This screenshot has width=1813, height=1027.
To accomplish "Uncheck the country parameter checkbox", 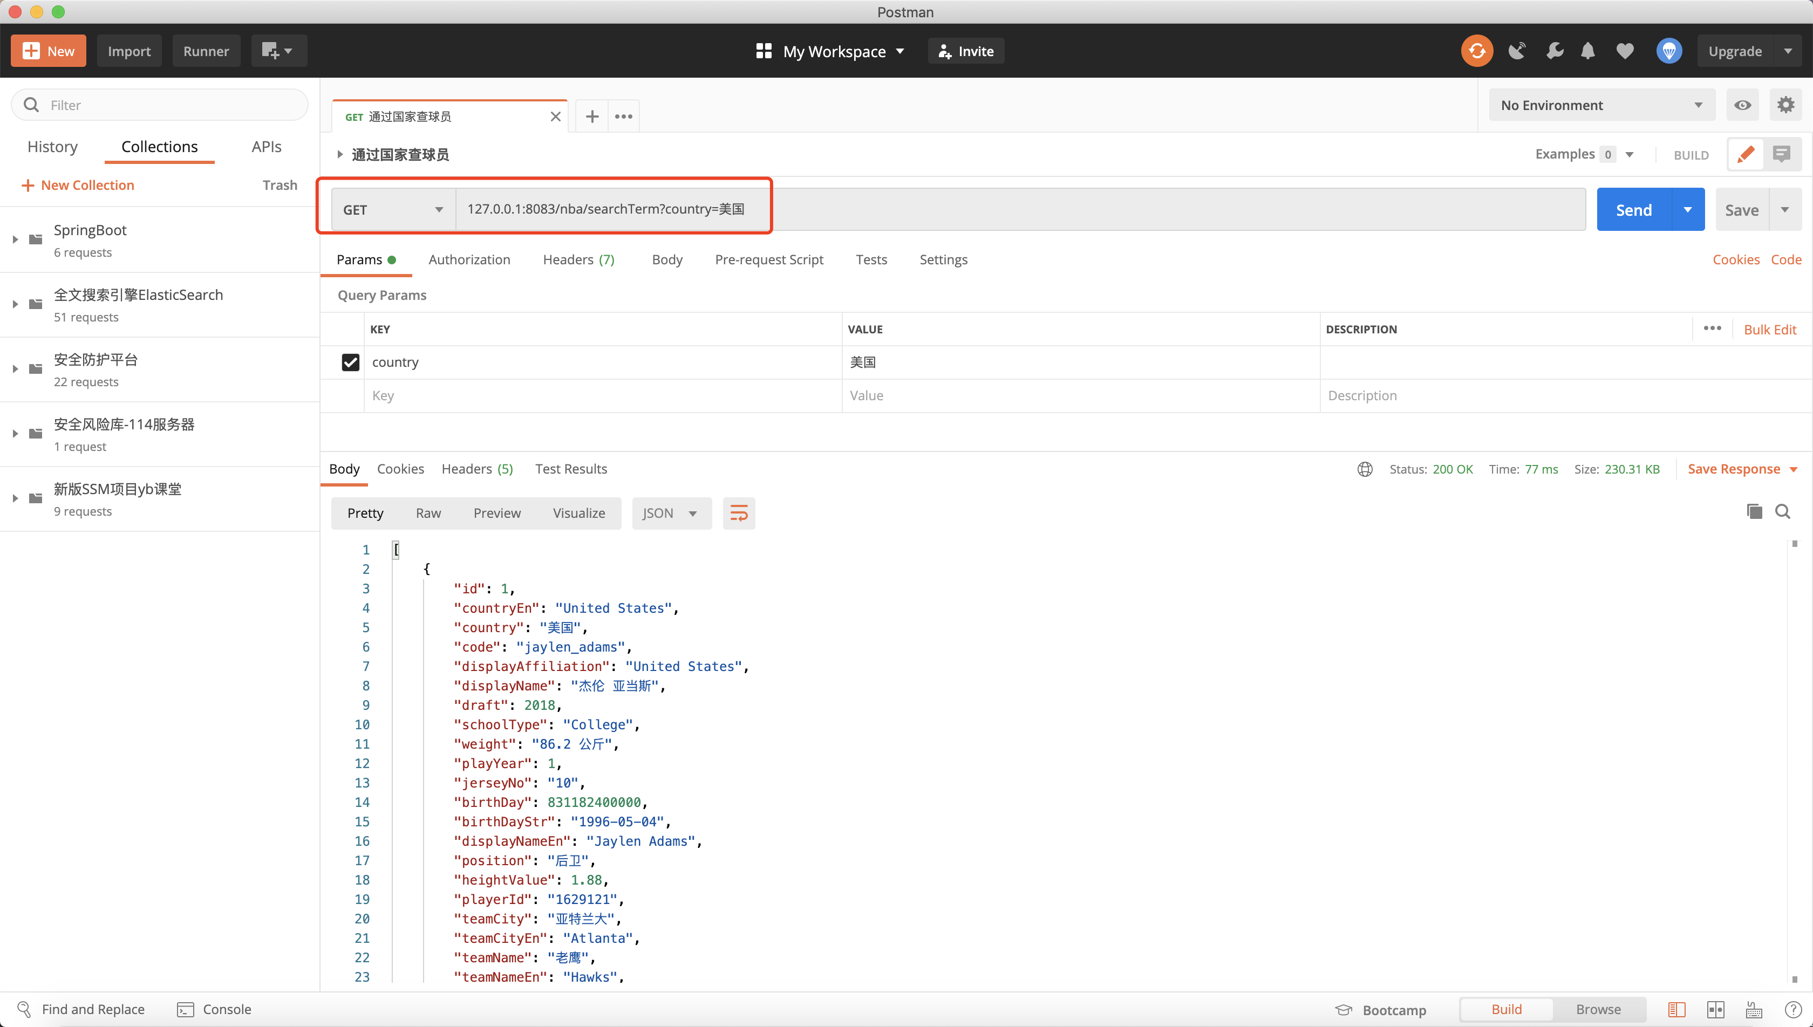I will tap(350, 362).
